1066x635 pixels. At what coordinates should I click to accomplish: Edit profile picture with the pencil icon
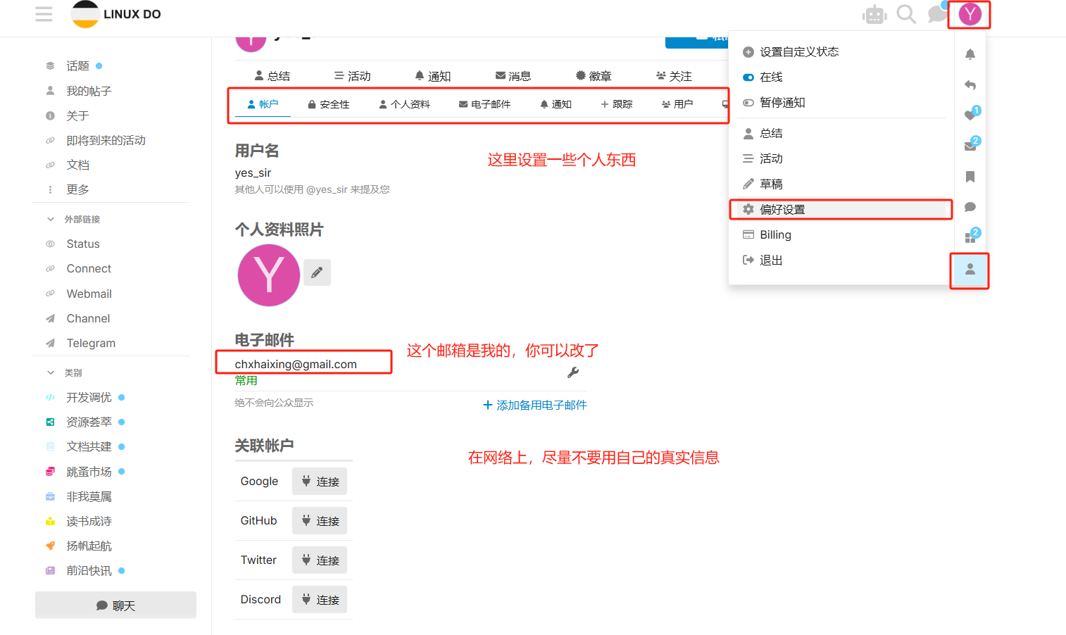pos(317,272)
